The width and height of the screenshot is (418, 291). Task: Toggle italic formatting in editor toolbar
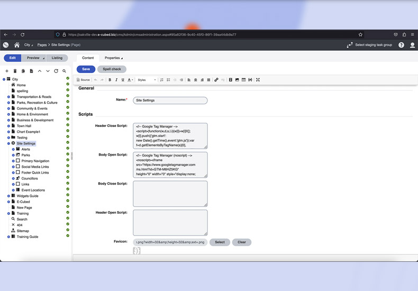(116, 80)
